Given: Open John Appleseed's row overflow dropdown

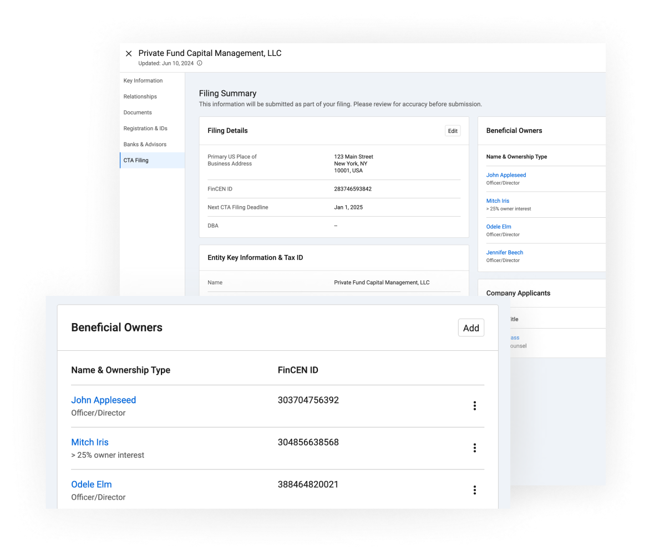Looking at the screenshot, I should click(474, 405).
